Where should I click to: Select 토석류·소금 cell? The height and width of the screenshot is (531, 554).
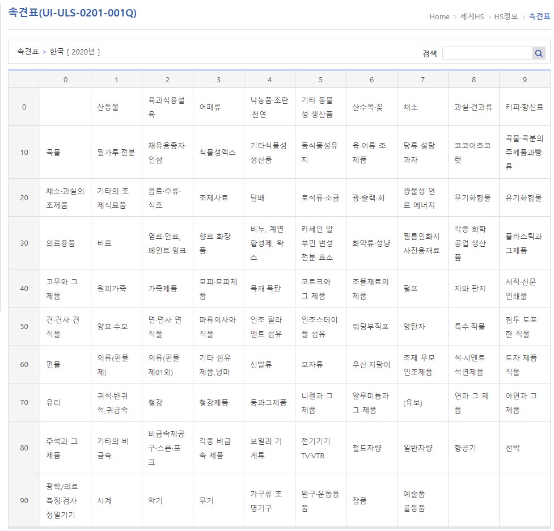tap(320, 197)
